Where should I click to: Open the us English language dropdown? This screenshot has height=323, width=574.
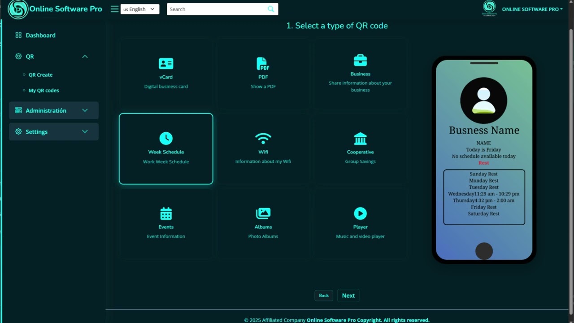click(x=140, y=9)
